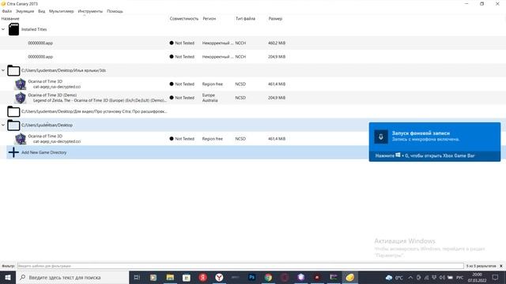Click the C:/Users/Lyudenban/Desktop folder icon
The height and width of the screenshot is (284, 506).
click(x=13, y=125)
